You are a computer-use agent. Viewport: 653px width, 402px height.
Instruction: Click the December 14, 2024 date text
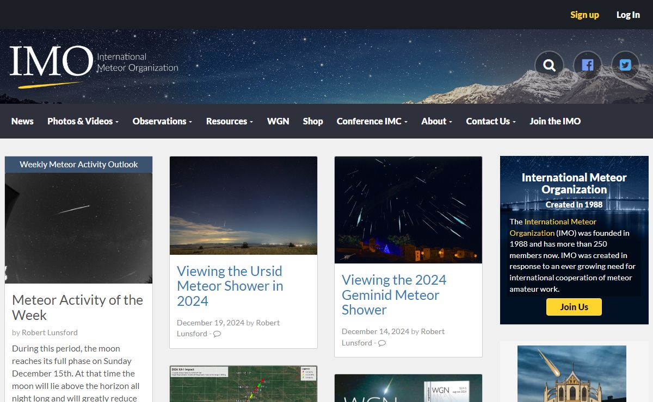375,331
